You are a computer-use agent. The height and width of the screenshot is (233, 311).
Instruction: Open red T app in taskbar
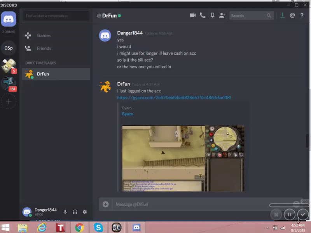[x=61, y=228]
